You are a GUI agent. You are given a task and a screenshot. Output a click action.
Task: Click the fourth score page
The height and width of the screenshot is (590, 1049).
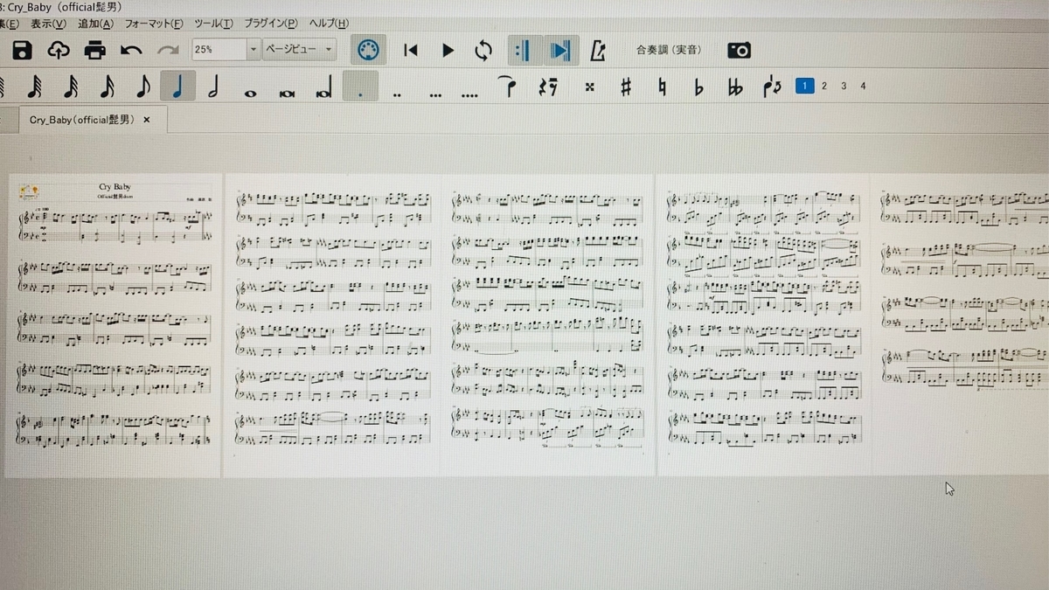click(764, 326)
